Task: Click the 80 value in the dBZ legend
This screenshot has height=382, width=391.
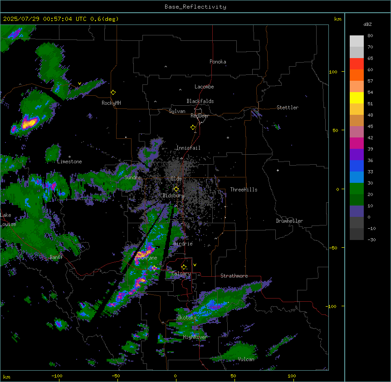Action: [370, 36]
